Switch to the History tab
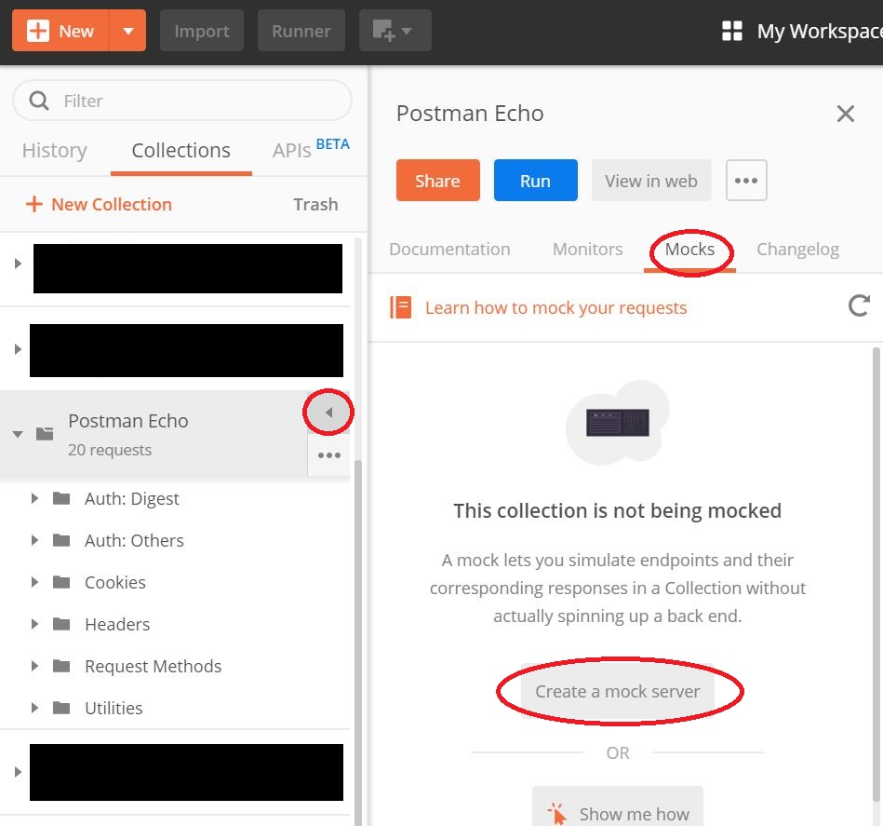 point(54,151)
